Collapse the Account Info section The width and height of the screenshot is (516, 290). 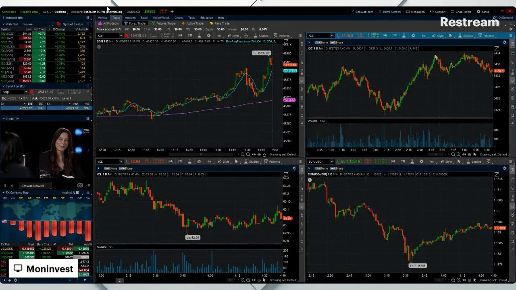(3, 18)
